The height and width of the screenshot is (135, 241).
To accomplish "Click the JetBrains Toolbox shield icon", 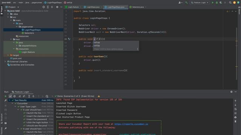I will (x=238, y=3).
